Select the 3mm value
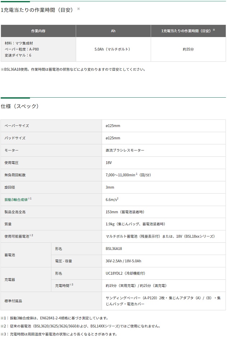Viewport: 227px width, 339px height. click(110, 187)
